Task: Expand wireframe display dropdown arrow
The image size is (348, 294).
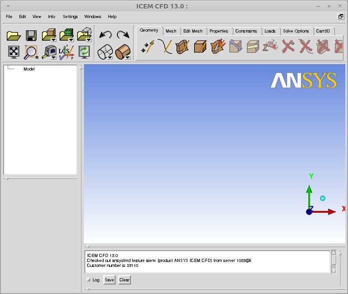Action: coord(110,58)
